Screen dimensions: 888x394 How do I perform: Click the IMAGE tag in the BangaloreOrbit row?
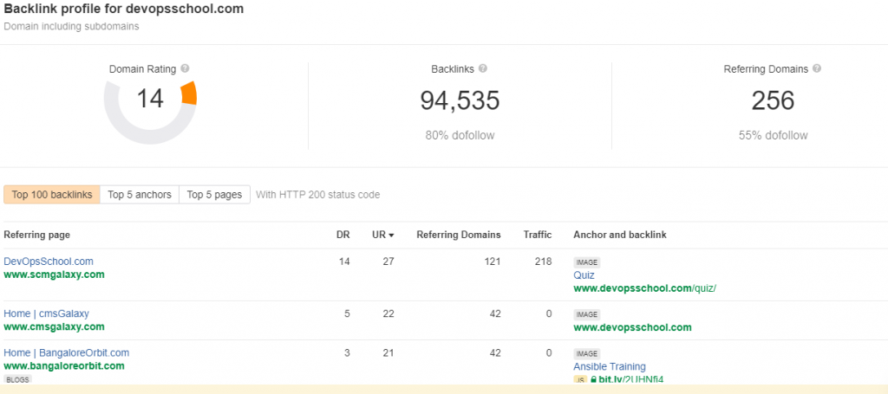[x=587, y=354]
